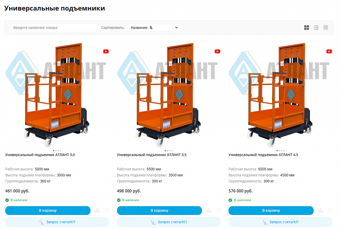Image resolution: width=340 pixels, height=230 pixels.
Task: Open the Универсальный подъемник АТЛАНТ 4.5 link
Action: tap(263, 155)
